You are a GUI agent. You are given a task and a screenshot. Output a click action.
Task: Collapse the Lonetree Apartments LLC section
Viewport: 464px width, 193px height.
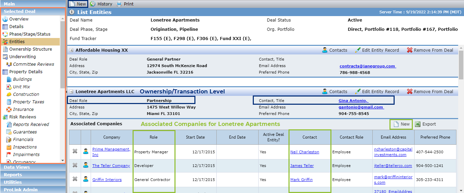click(71, 92)
